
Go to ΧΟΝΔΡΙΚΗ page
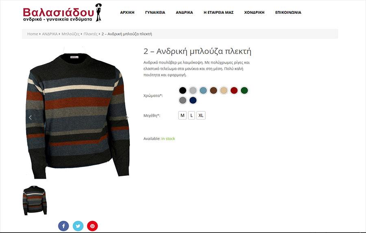tap(254, 13)
